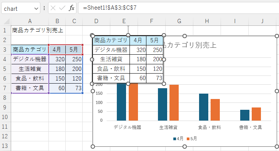This screenshot has width=279, height=151.
Task: Select column C header
Action: tap(74, 21)
